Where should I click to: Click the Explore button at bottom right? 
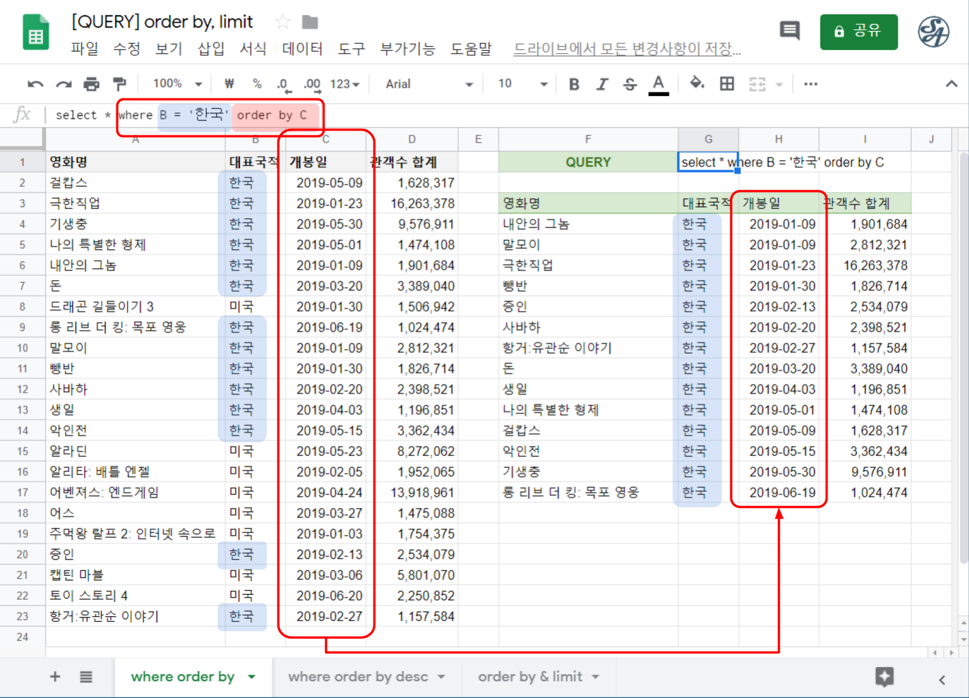pos(884,677)
